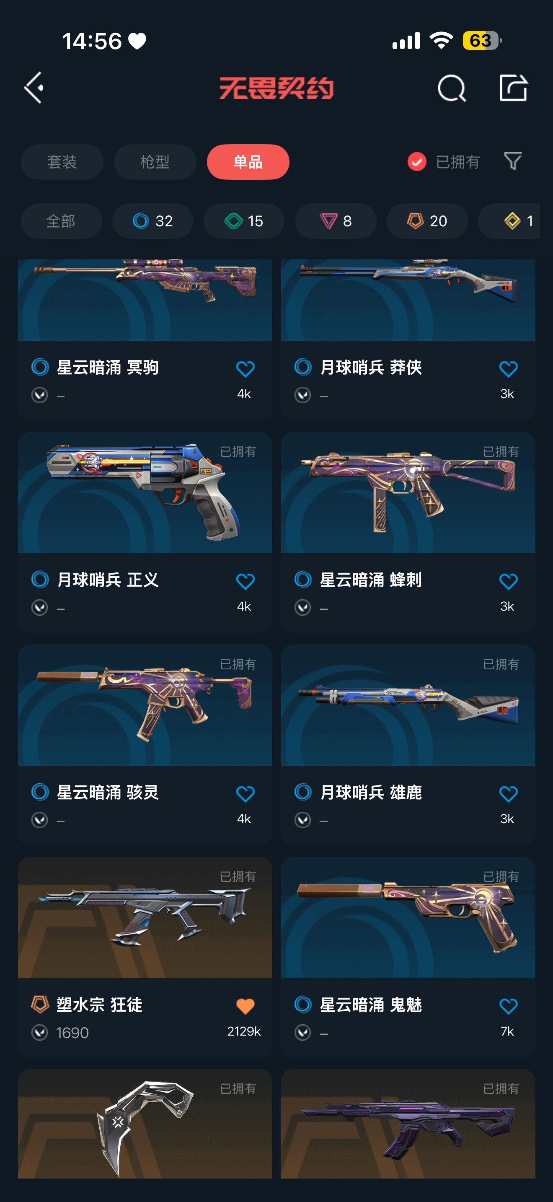Open the 星云暗涌 鬼魅 pistol thumbnail
The width and height of the screenshot is (553, 1202).
point(408,917)
